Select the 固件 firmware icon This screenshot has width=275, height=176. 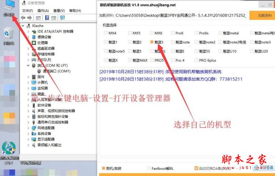tap(34, 77)
